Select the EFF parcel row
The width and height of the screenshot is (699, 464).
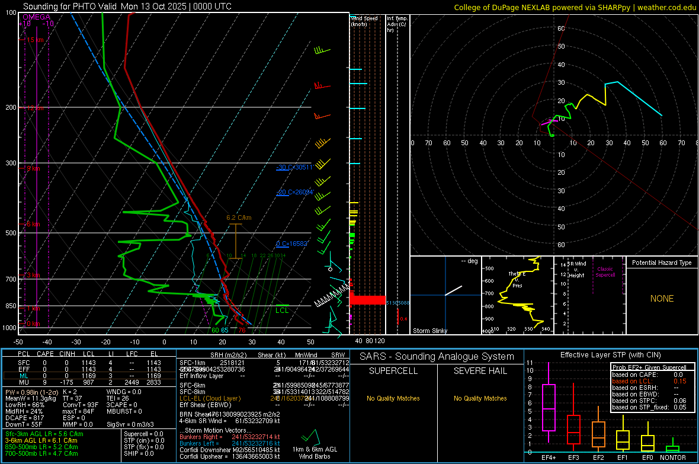click(89, 369)
